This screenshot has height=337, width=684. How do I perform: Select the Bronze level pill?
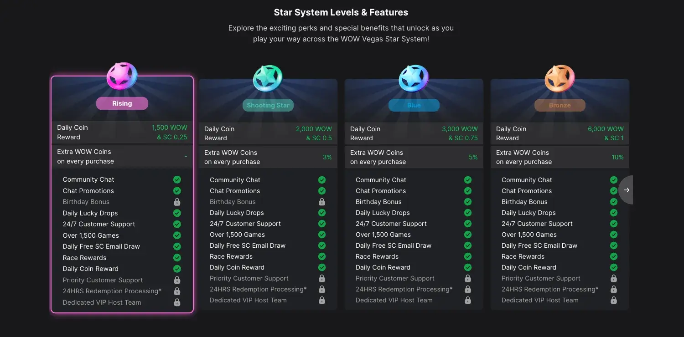click(x=560, y=105)
